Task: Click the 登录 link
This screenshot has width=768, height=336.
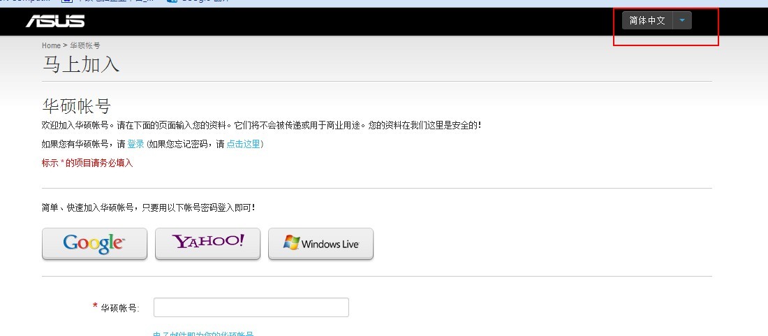Action: [x=135, y=144]
